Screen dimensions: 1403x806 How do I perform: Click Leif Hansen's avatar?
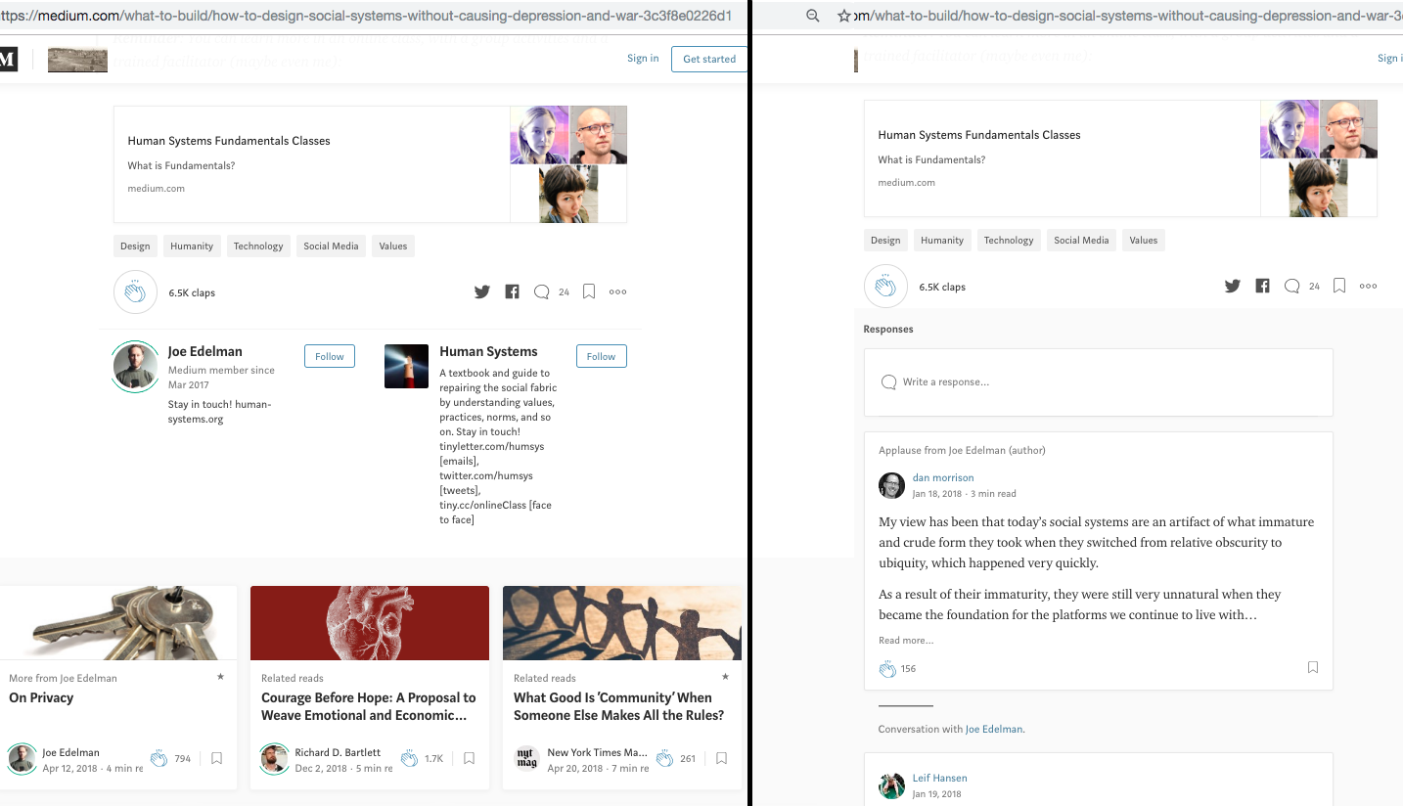coord(891,785)
